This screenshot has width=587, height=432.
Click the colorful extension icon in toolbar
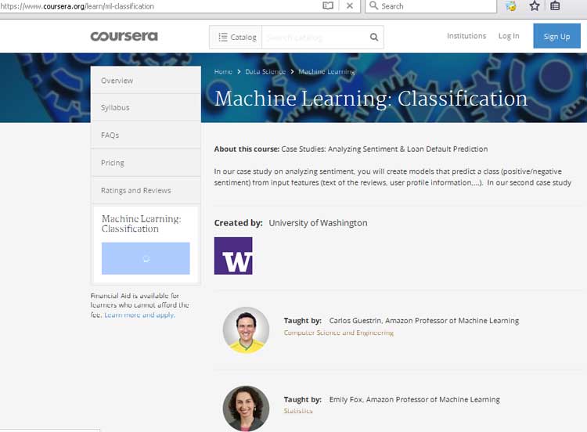point(510,5)
